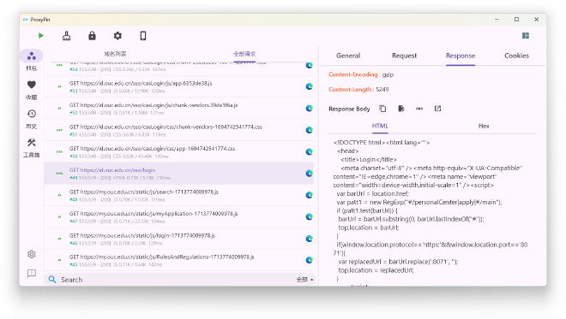Select all requests tab

click(244, 54)
